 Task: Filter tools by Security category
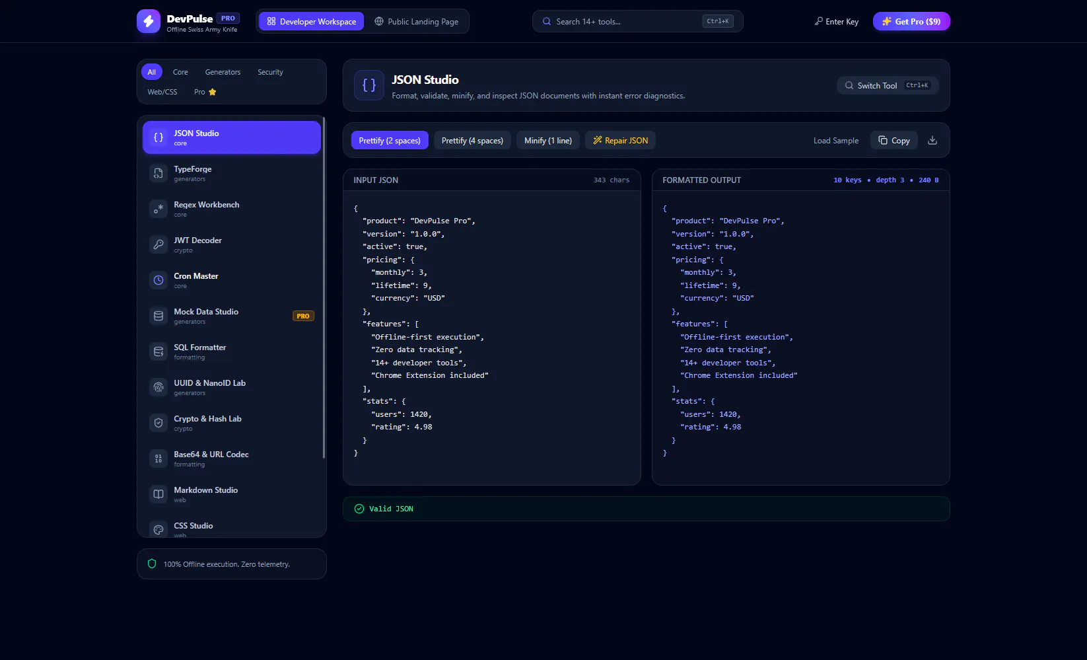(270, 72)
